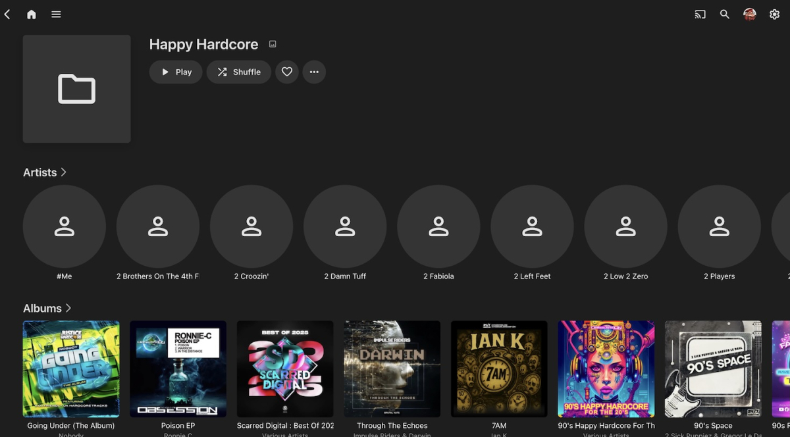Click the Happy Hardcore folder image
790x437 pixels.
pyautogui.click(x=76, y=89)
